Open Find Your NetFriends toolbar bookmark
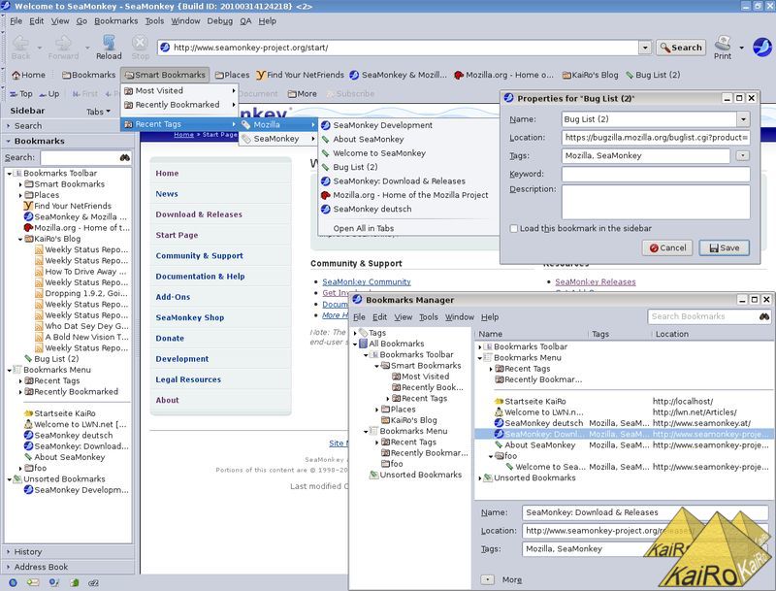This screenshot has width=776, height=591. 300,75
